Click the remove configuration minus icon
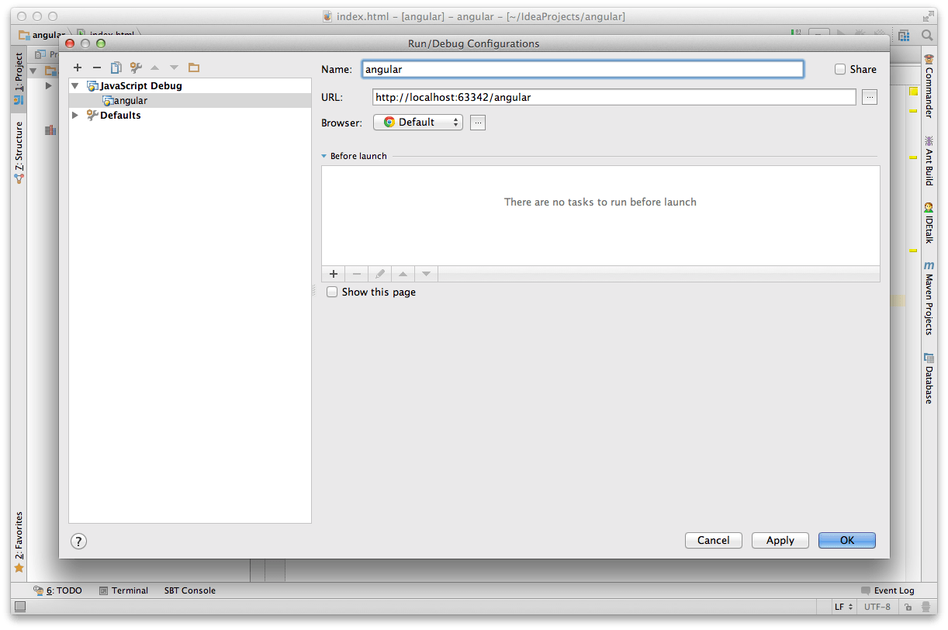The image size is (948, 630). pyautogui.click(x=97, y=68)
